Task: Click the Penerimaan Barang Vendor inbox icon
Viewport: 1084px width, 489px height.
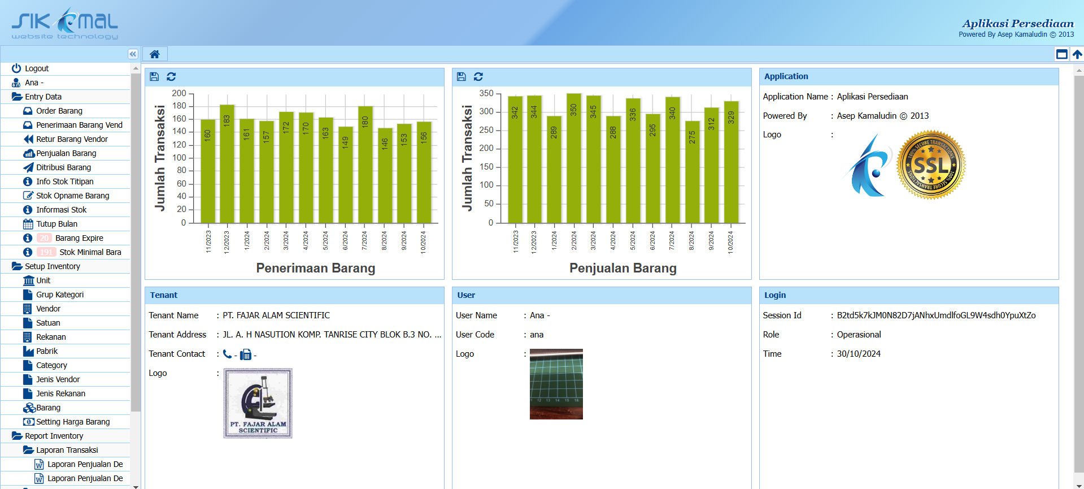Action: [x=28, y=125]
